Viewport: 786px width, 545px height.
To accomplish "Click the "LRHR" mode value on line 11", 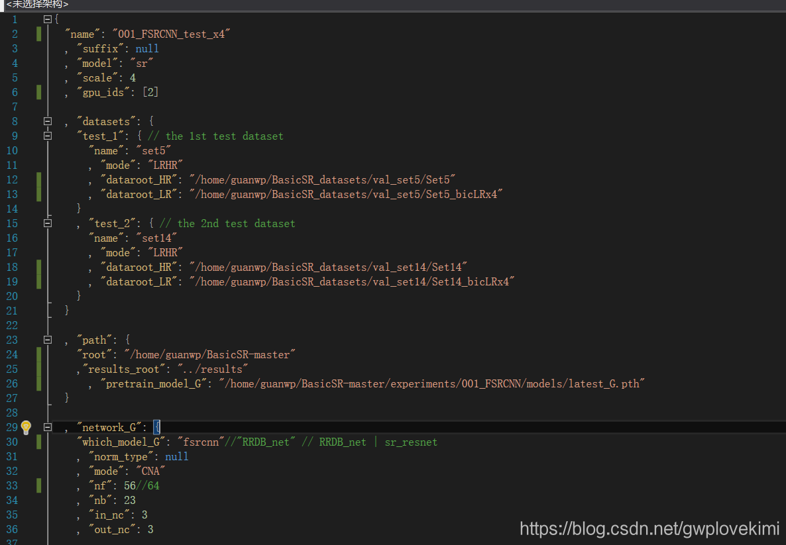I will 166,166.
